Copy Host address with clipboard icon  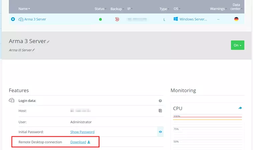(x=160, y=111)
